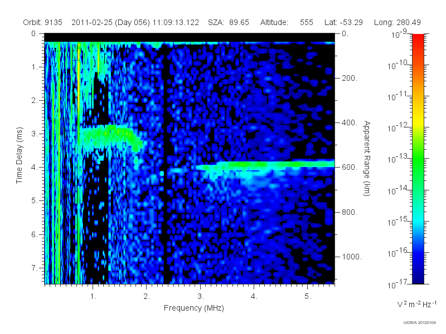Click the 'Orbit: 9135' header text
446x334 pixels.
click(43, 22)
